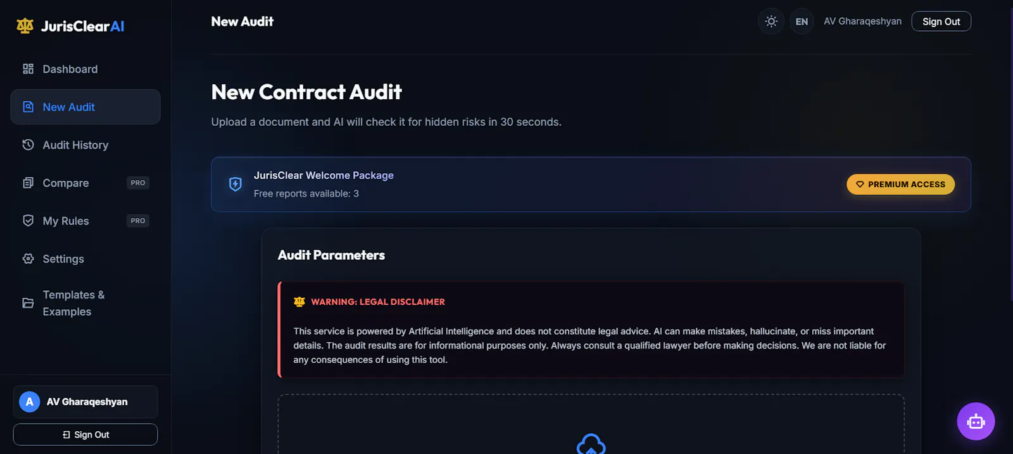The image size is (1013, 454).
Task: Click the Settings gear icon
Action: (x=28, y=259)
